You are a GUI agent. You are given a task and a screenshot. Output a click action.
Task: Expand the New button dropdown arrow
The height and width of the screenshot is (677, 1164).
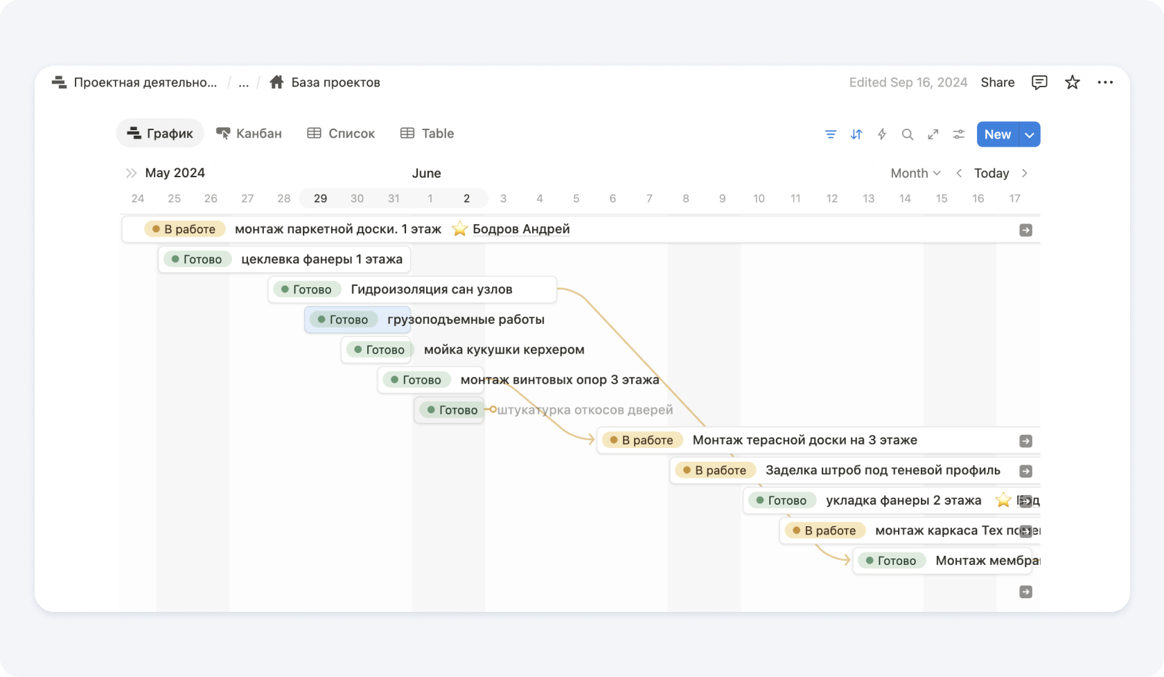coord(1030,134)
